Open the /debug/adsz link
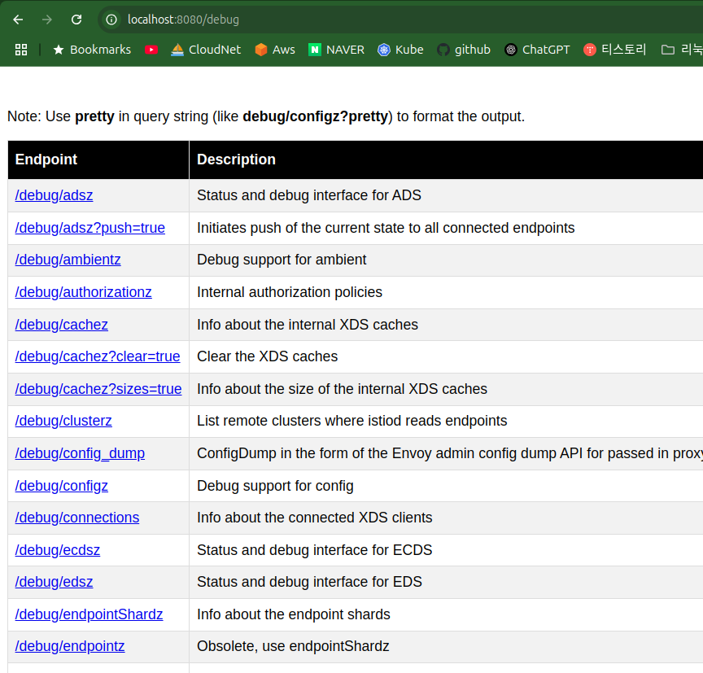 pos(54,195)
